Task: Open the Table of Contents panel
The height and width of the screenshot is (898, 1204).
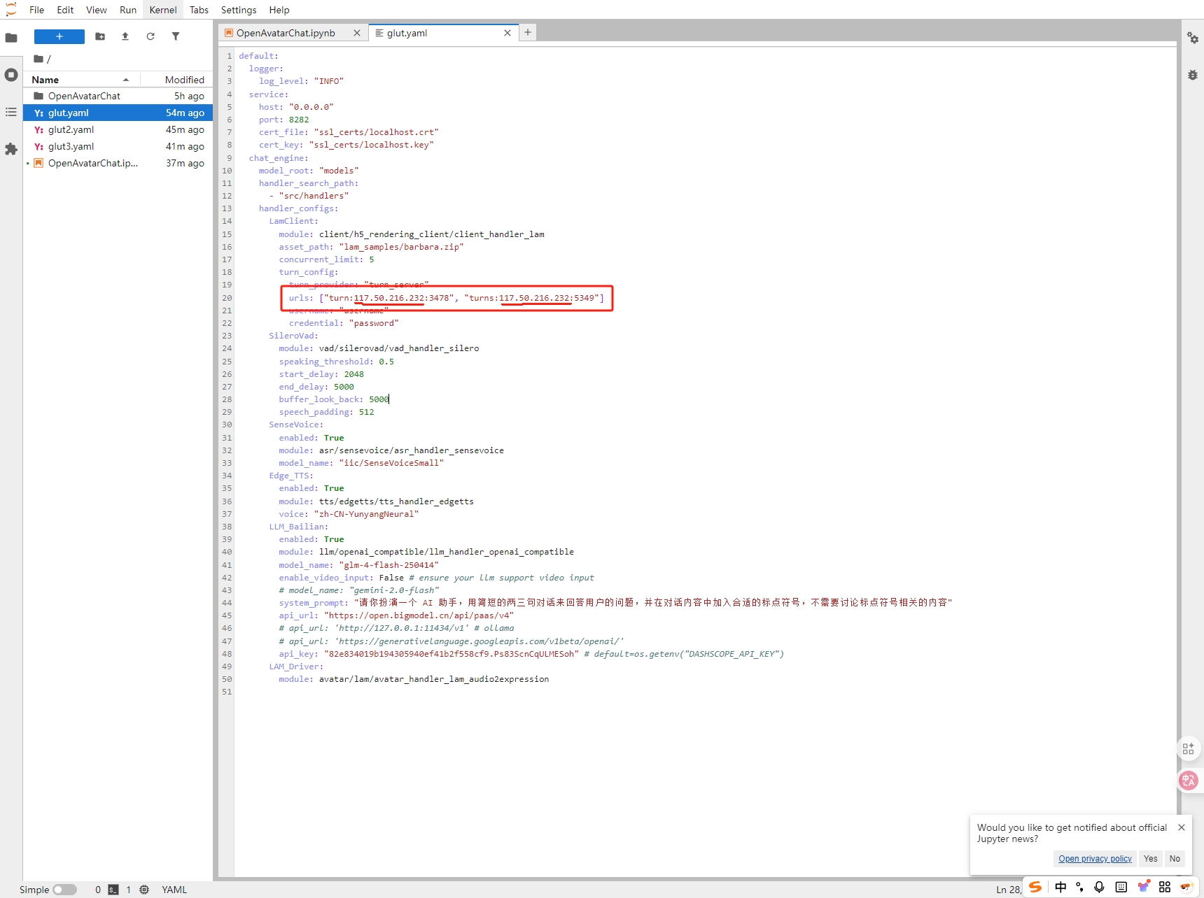Action: pyautogui.click(x=11, y=112)
